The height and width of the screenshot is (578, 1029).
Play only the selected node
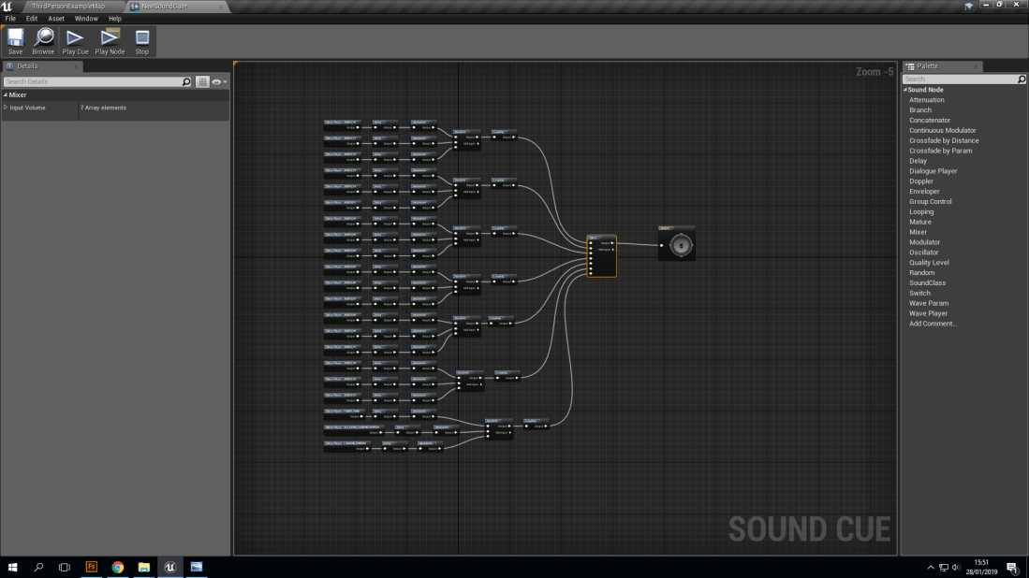110,38
